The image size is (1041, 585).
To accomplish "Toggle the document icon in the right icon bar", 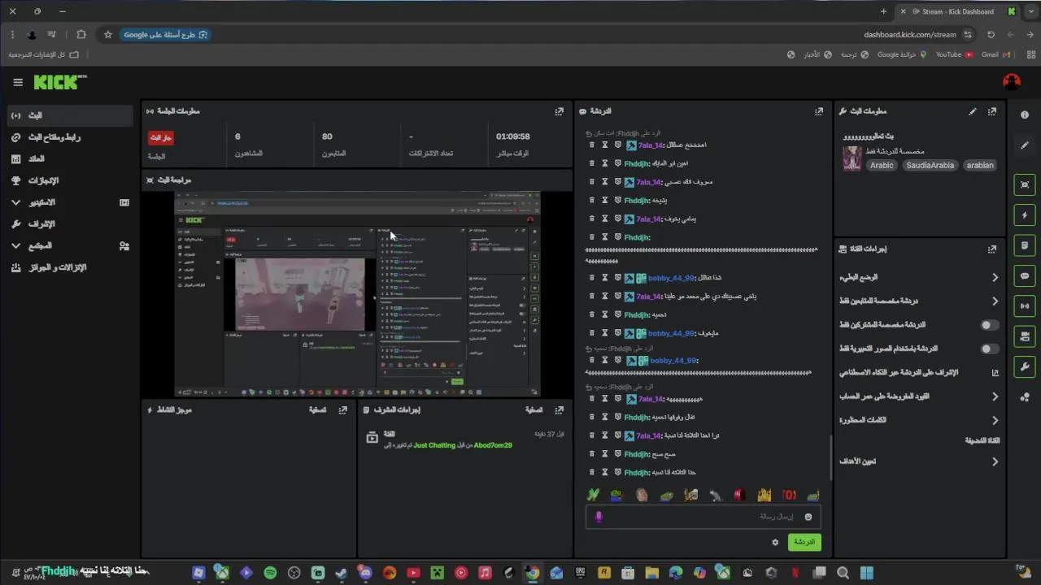I will tap(1025, 245).
